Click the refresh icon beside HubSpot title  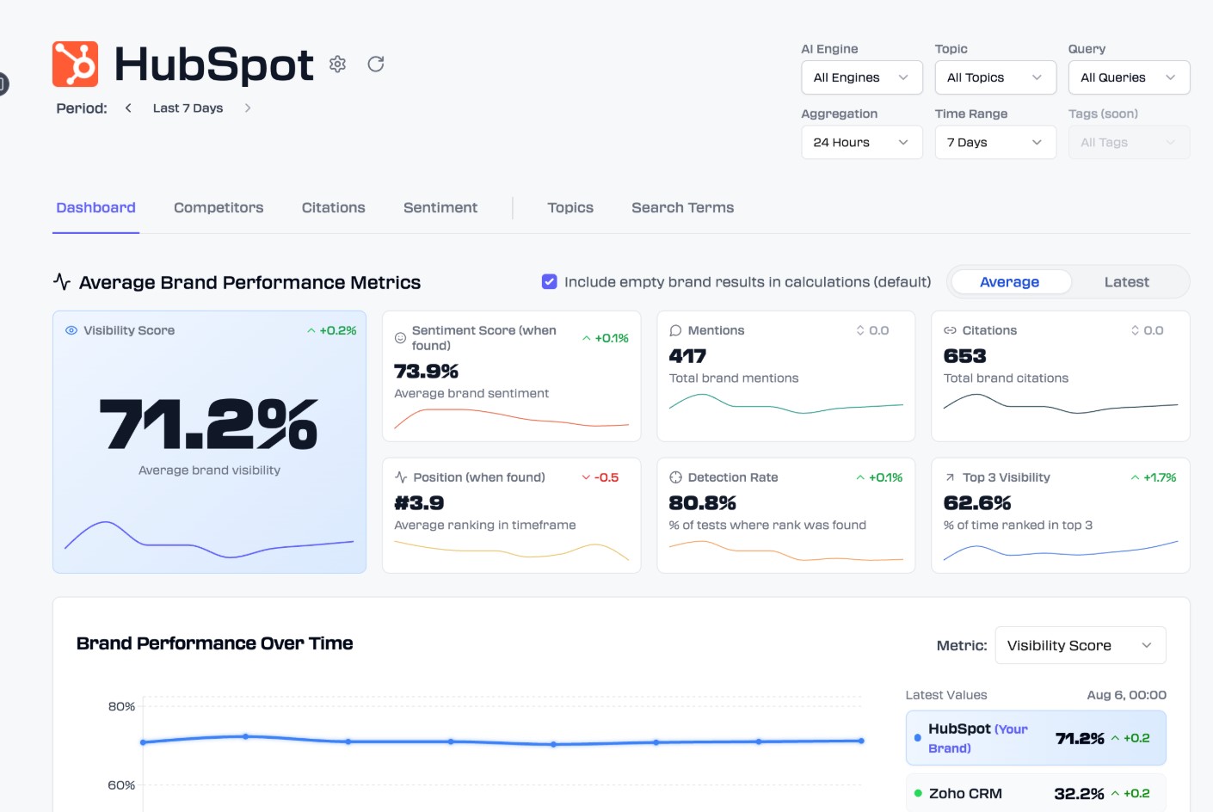coord(376,65)
